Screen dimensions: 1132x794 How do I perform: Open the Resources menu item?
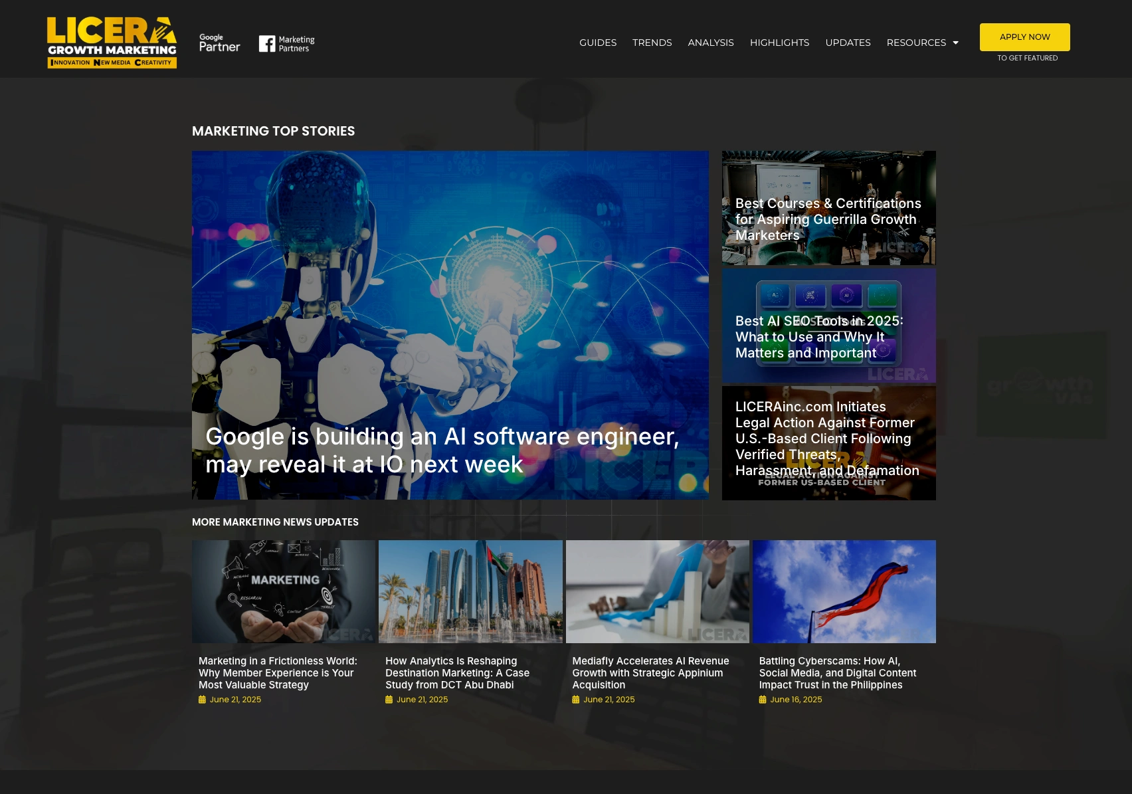coord(916,43)
